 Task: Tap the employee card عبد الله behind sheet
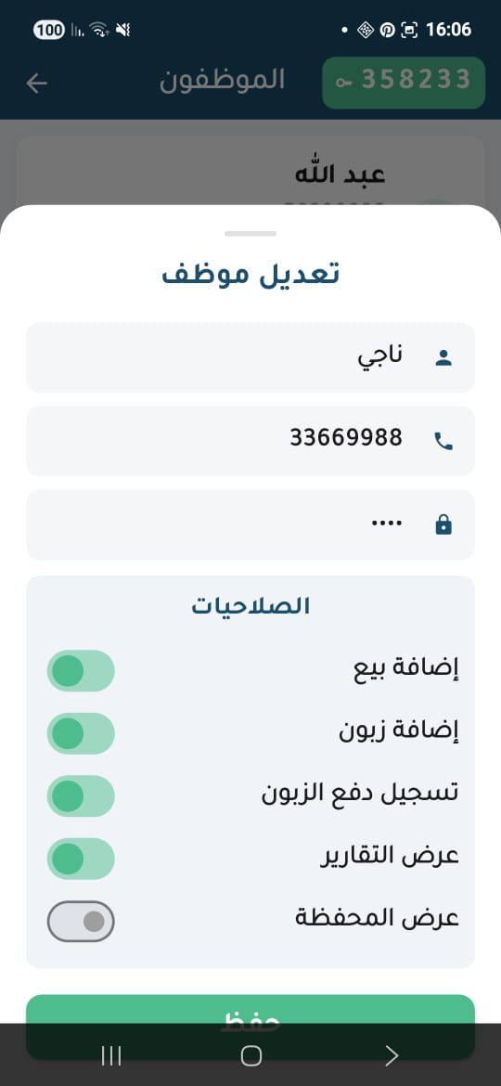pos(250,172)
